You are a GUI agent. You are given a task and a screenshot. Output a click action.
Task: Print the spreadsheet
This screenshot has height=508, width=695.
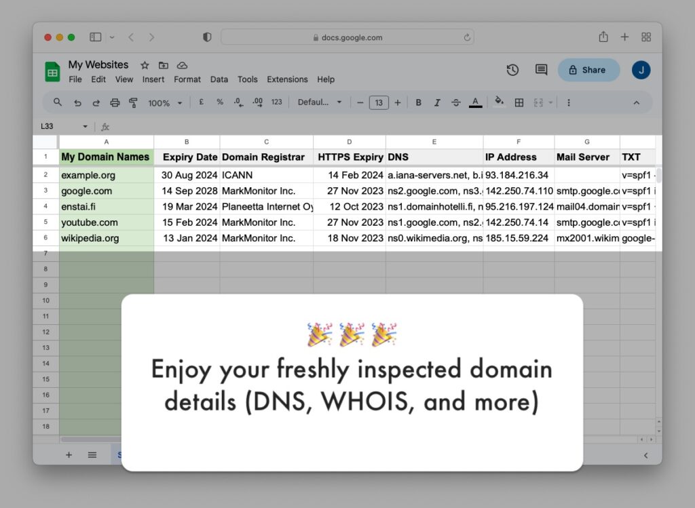(115, 102)
